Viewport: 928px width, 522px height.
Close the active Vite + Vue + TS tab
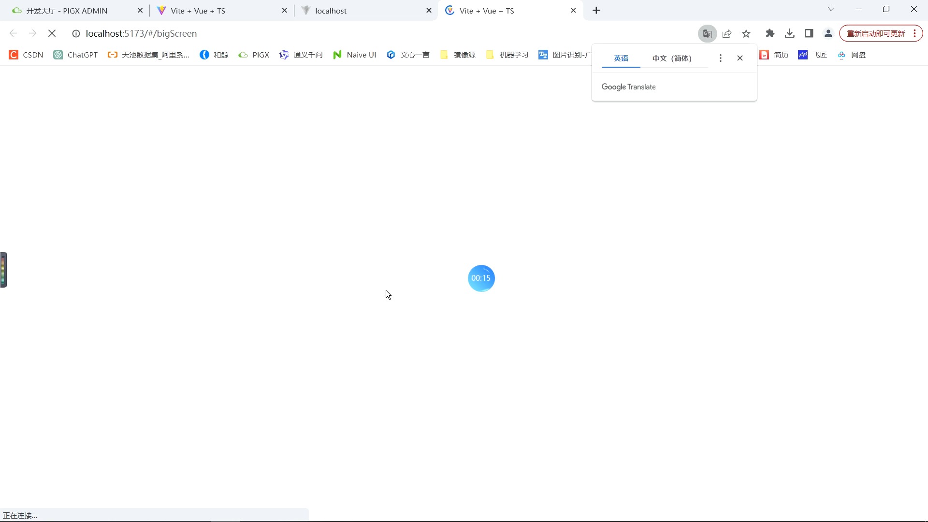[573, 10]
